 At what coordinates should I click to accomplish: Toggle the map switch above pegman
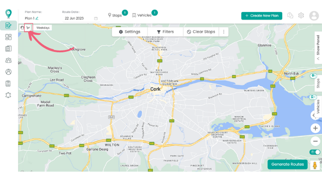point(315,152)
